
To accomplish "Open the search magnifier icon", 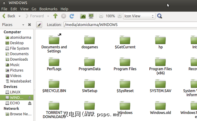I will point(160,16).
